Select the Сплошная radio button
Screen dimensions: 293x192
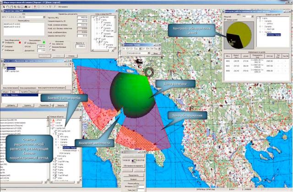click(3, 46)
